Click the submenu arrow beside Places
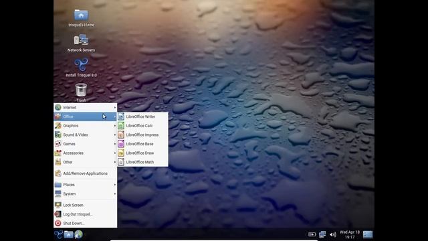The width and height of the screenshot is (428, 241). click(115, 185)
